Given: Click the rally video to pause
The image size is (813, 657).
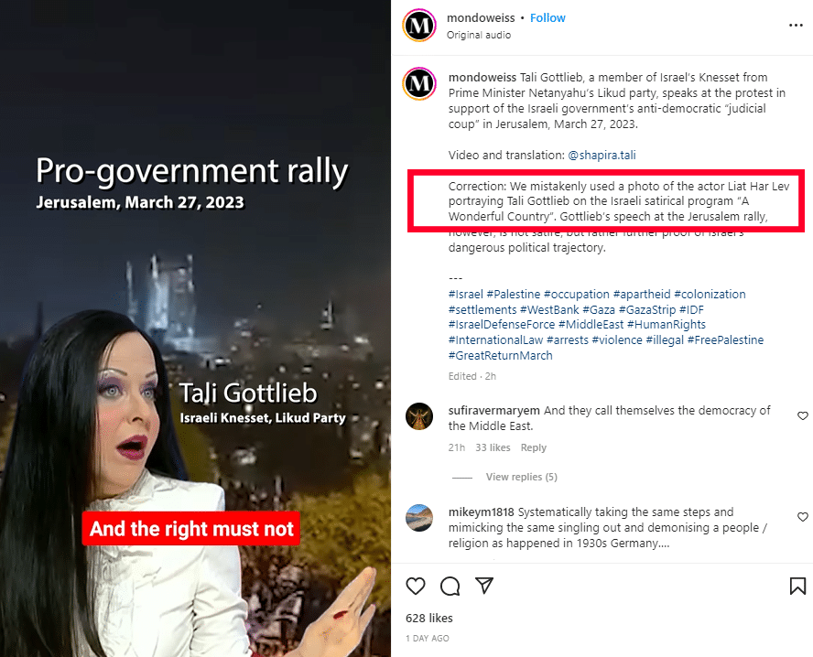Looking at the screenshot, I should pos(196,328).
